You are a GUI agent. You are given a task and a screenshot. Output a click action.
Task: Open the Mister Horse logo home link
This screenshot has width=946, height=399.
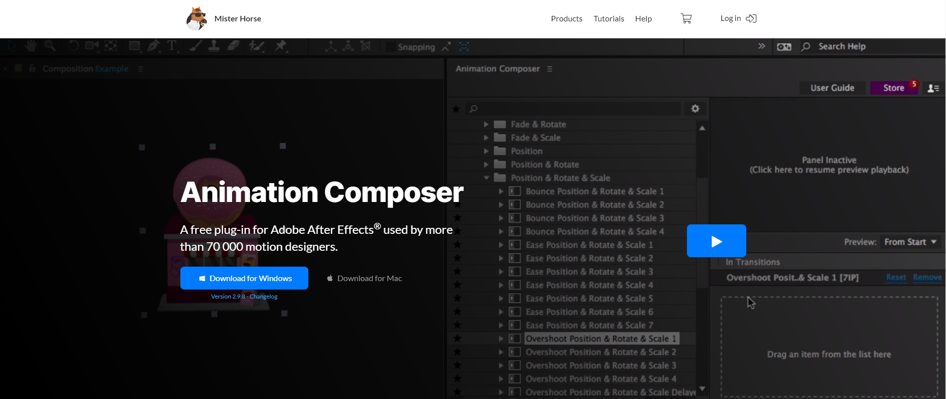[x=224, y=18]
